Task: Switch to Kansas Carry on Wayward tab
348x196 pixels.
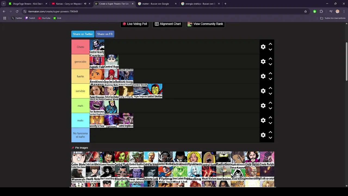Action: (69, 4)
